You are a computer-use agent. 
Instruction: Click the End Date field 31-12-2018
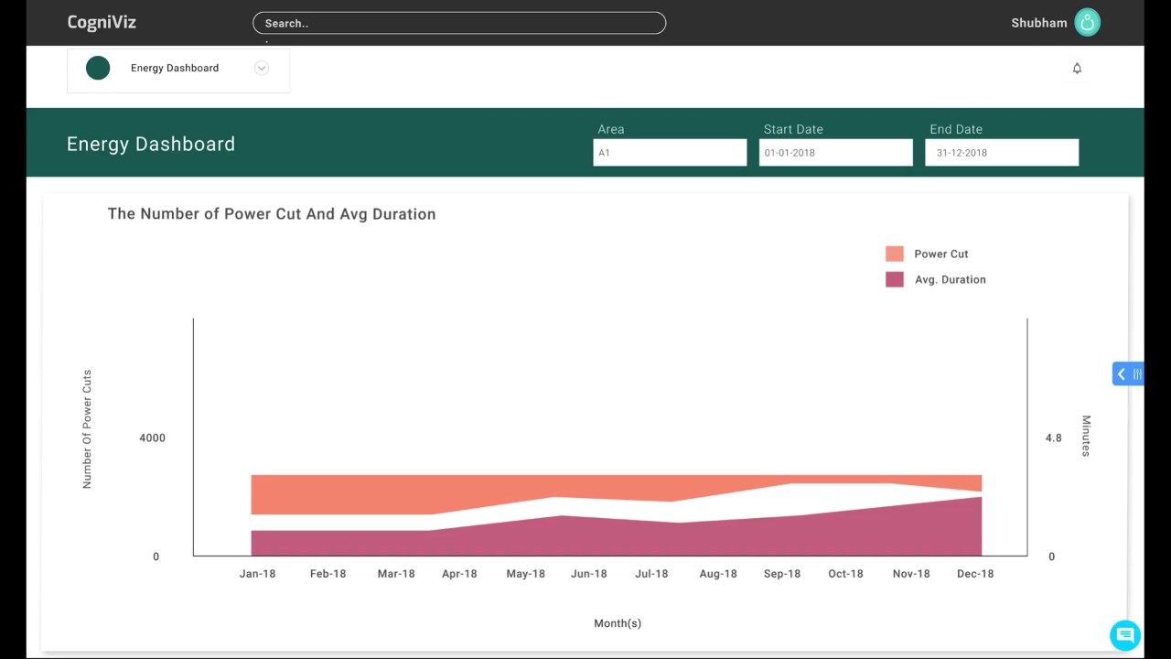coord(1002,153)
